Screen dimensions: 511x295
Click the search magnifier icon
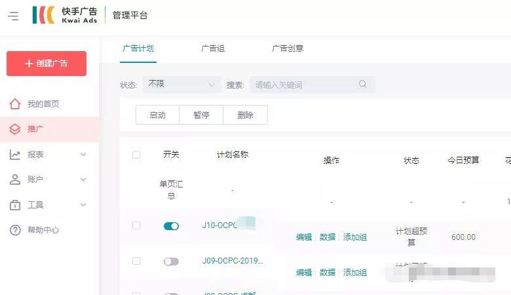click(x=363, y=84)
